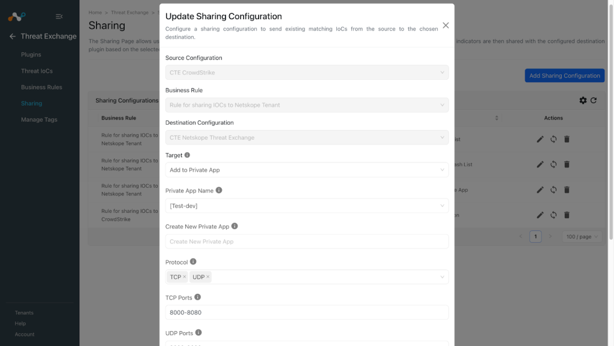The height and width of the screenshot is (346, 614).
Task: Go to Business Rules in sidebar
Action: 41,88
